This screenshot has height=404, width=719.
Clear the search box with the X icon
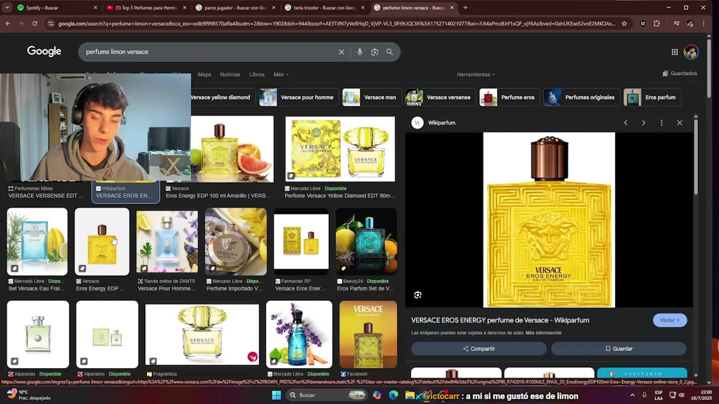click(341, 52)
